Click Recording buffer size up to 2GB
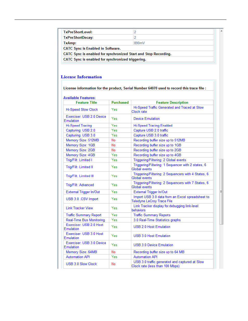 pyautogui.click(x=157, y=150)
